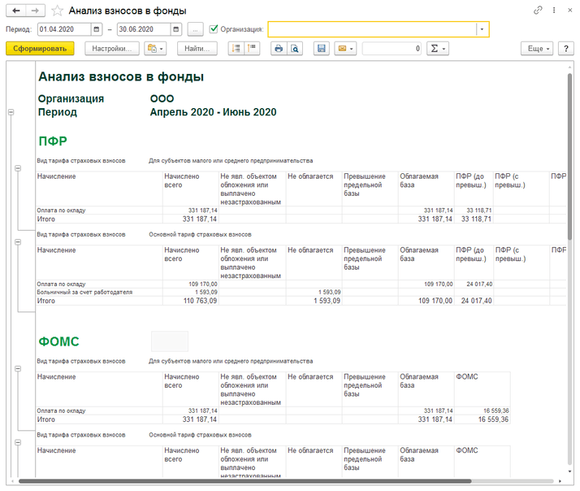Click the Найти... search button

pyautogui.click(x=197, y=49)
